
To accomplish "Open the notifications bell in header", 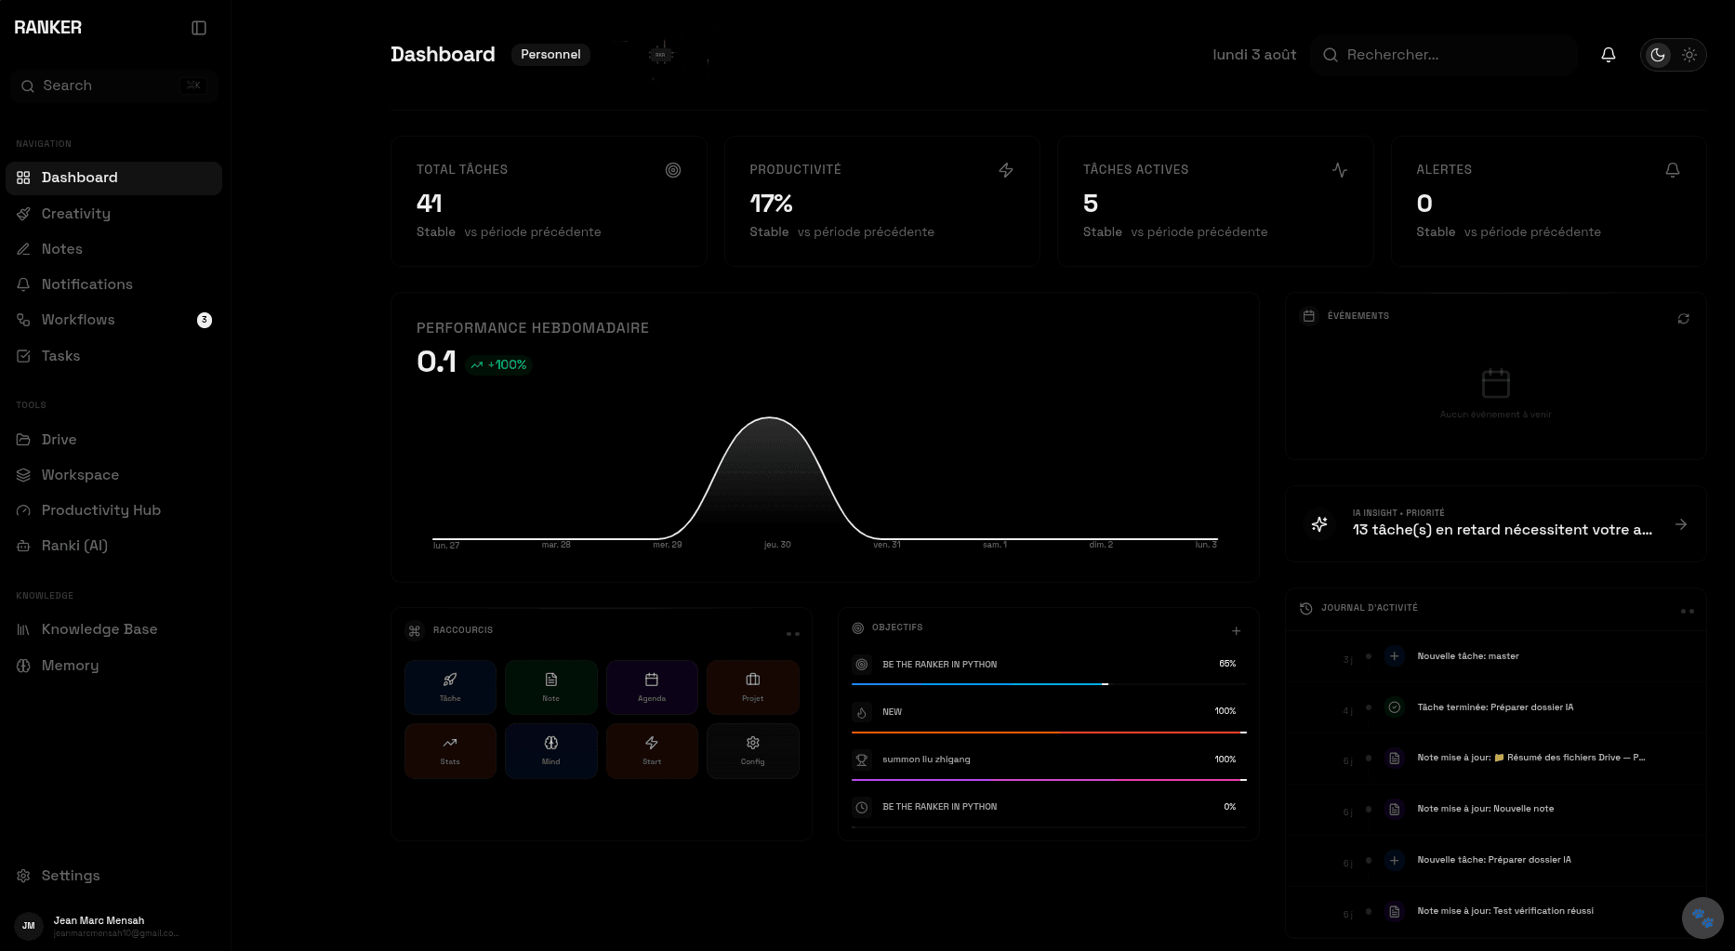I will [x=1609, y=55].
